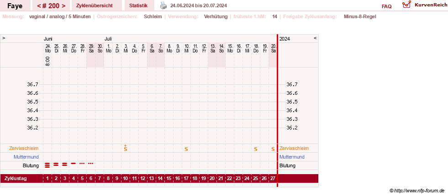Viewport: 448px width, 196px height.
Task: Click the < arrow right of 2024
Action: (x=315, y=38)
